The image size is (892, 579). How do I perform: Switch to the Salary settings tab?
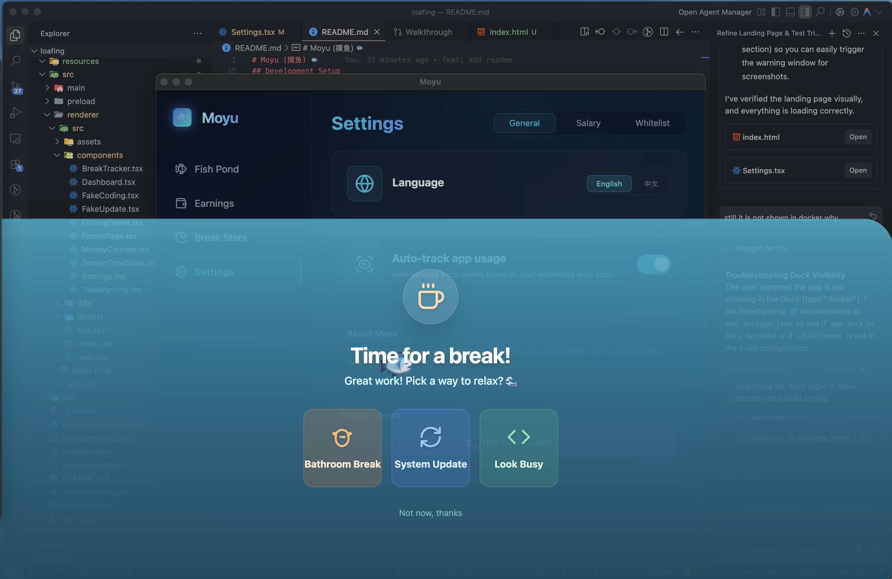pyautogui.click(x=588, y=123)
